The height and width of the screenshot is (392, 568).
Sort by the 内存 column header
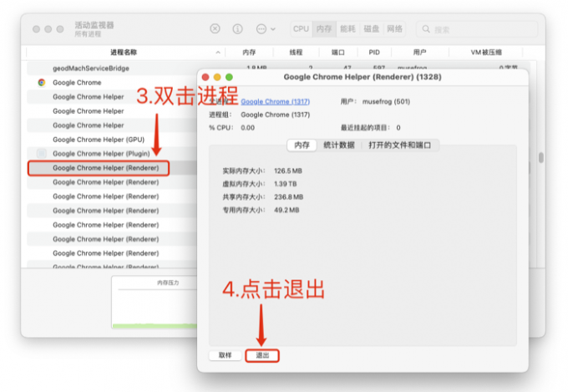point(249,52)
